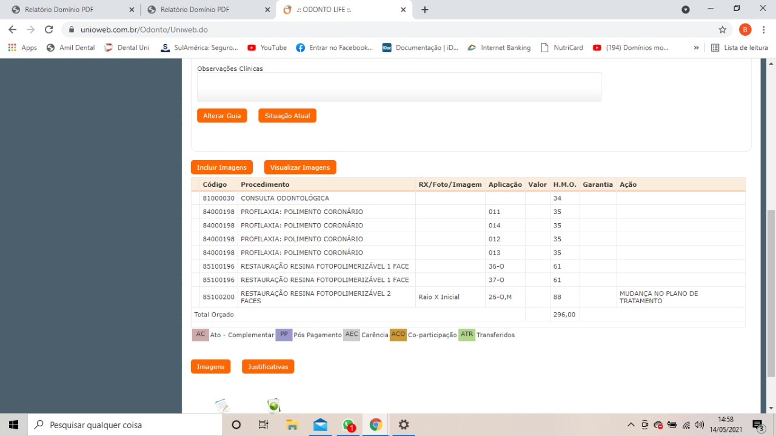Screen dimensions: 776x436
Task: Click the Visualizar Imagens button
Action: (x=299, y=167)
